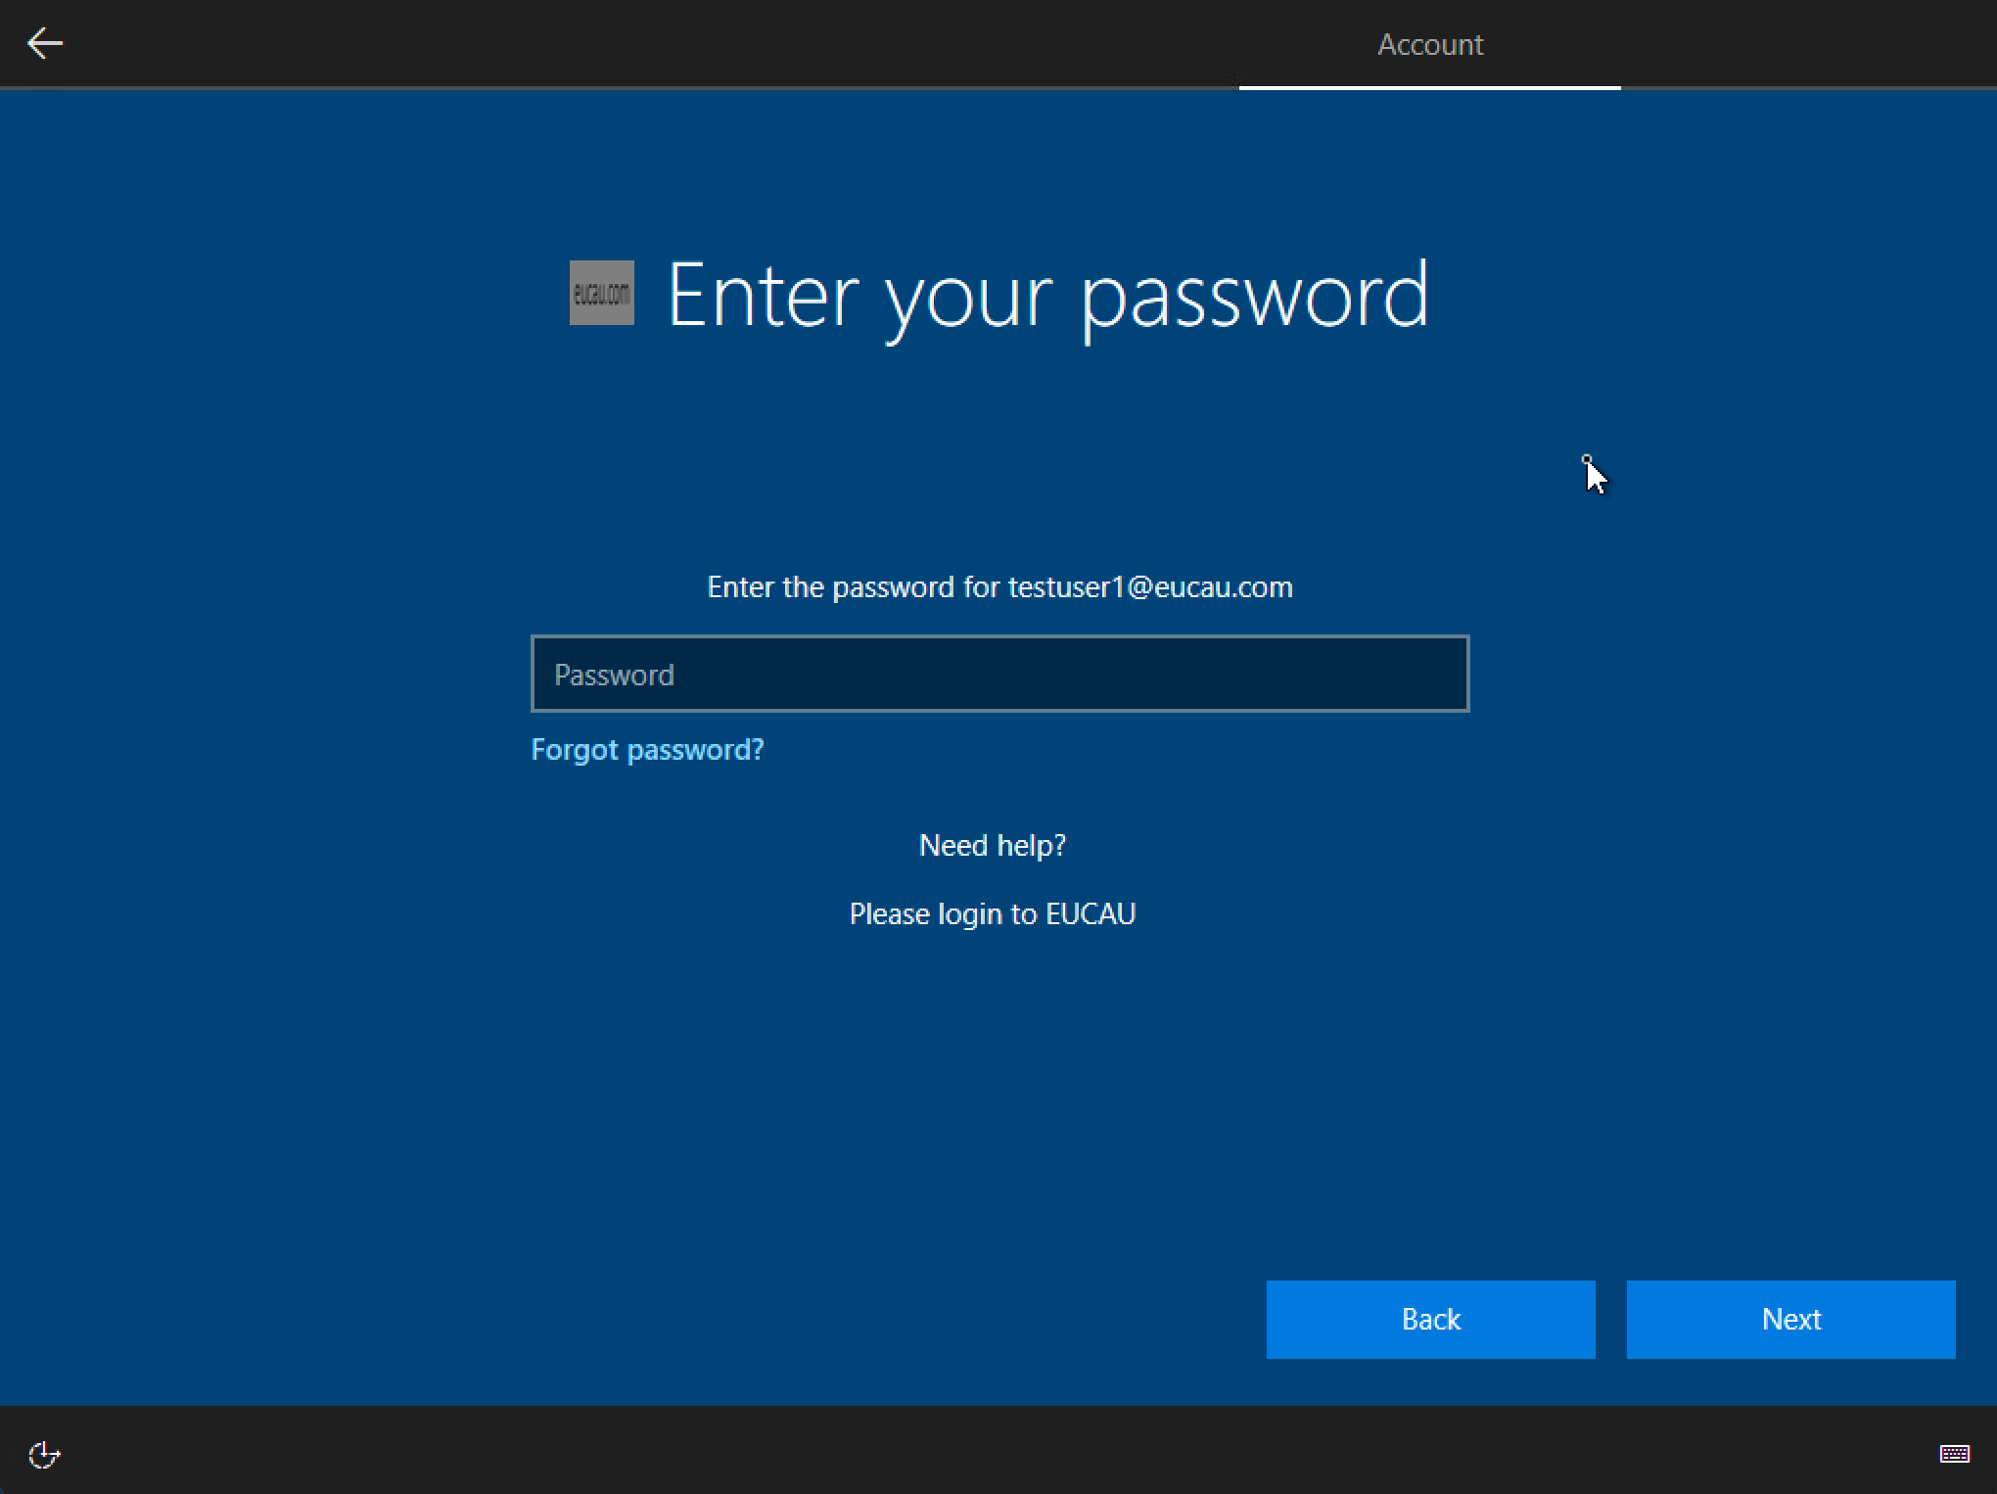Click Enter the password for label
This screenshot has width=1997, height=1494.
pyautogui.click(x=853, y=587)
